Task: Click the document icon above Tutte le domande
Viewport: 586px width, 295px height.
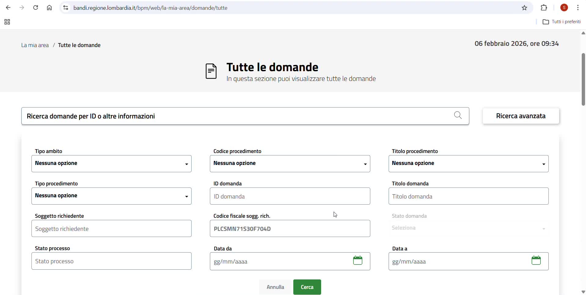Action: [211, 71]
